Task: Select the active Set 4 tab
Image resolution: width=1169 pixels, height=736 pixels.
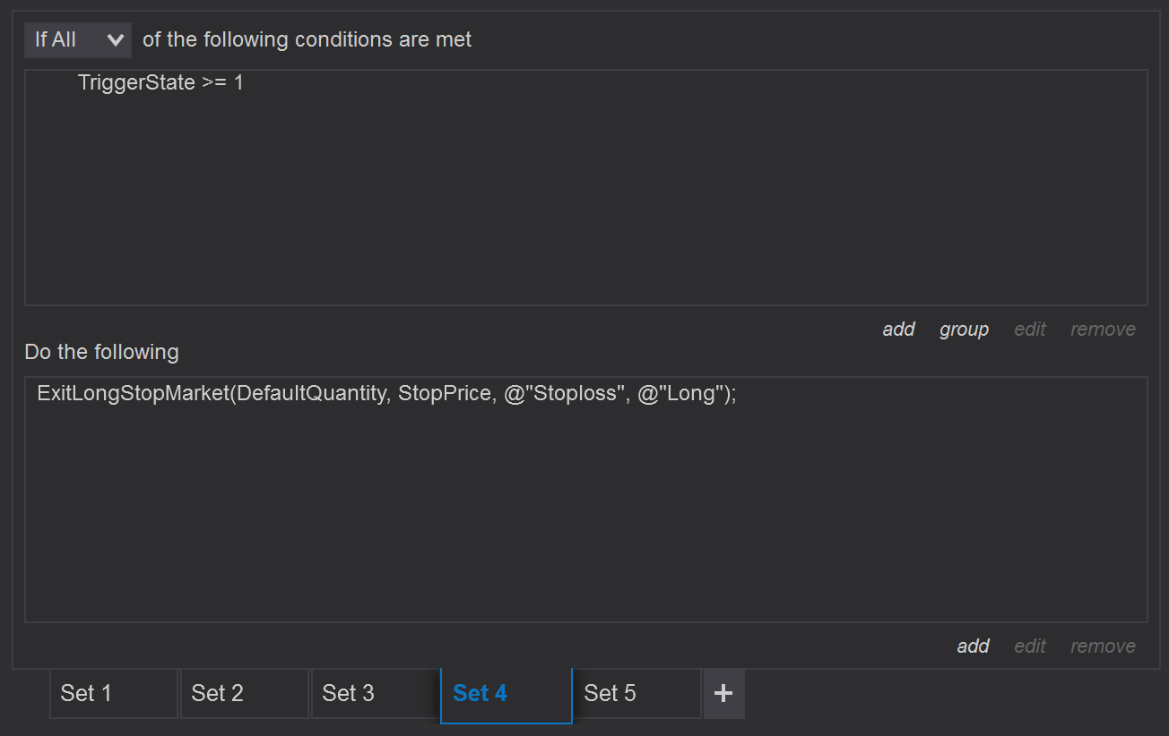Action: [x=506, y=693]
